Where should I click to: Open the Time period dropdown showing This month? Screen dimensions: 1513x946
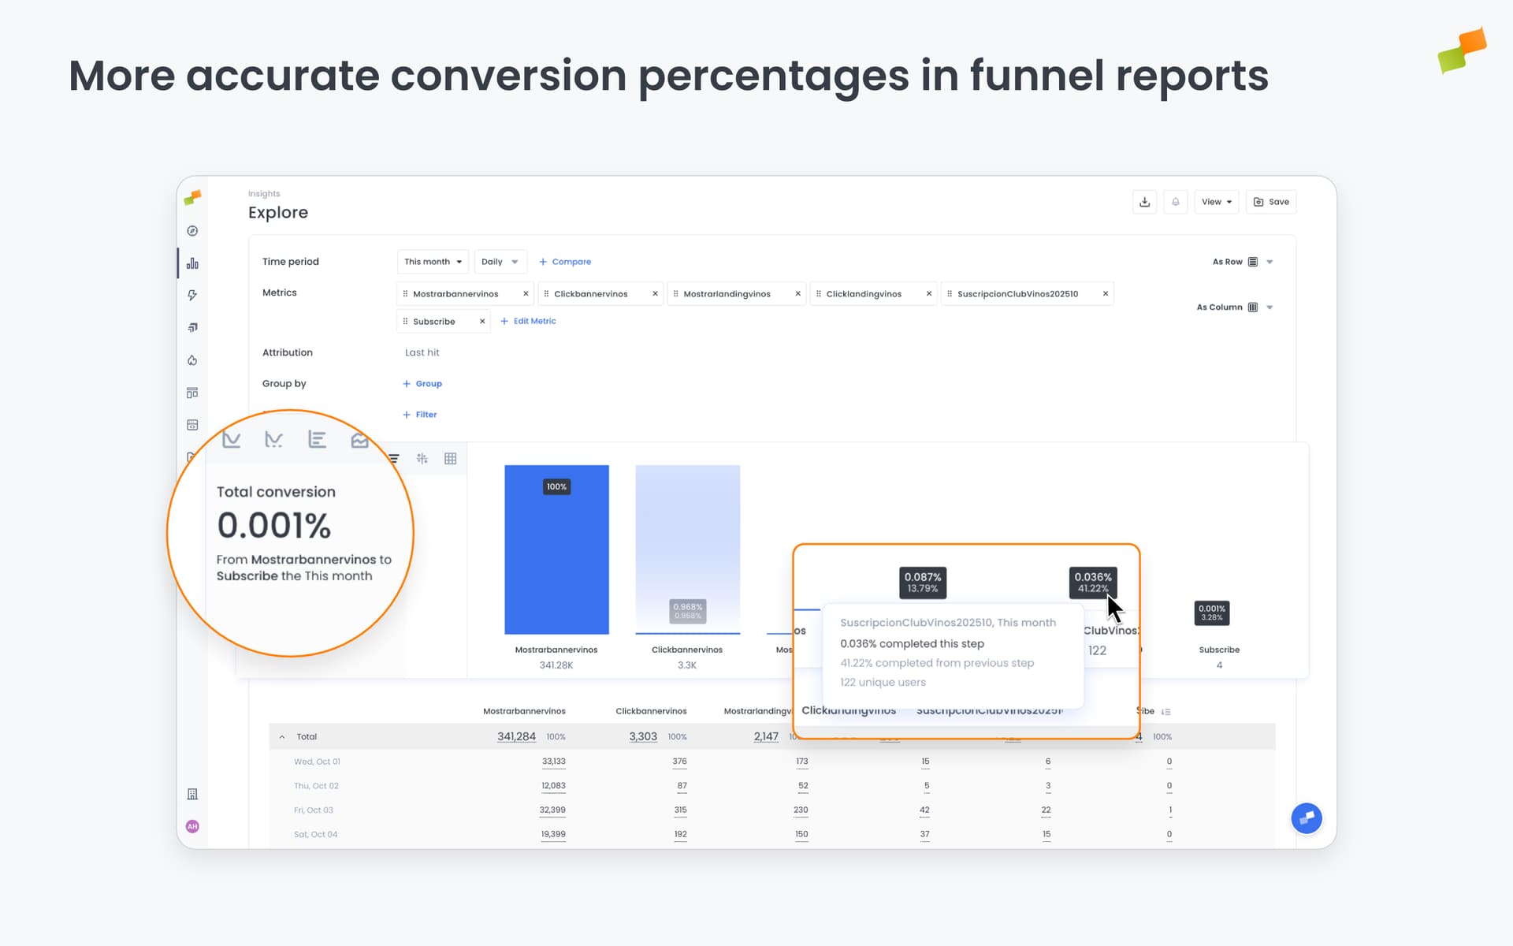pos(433,261)
